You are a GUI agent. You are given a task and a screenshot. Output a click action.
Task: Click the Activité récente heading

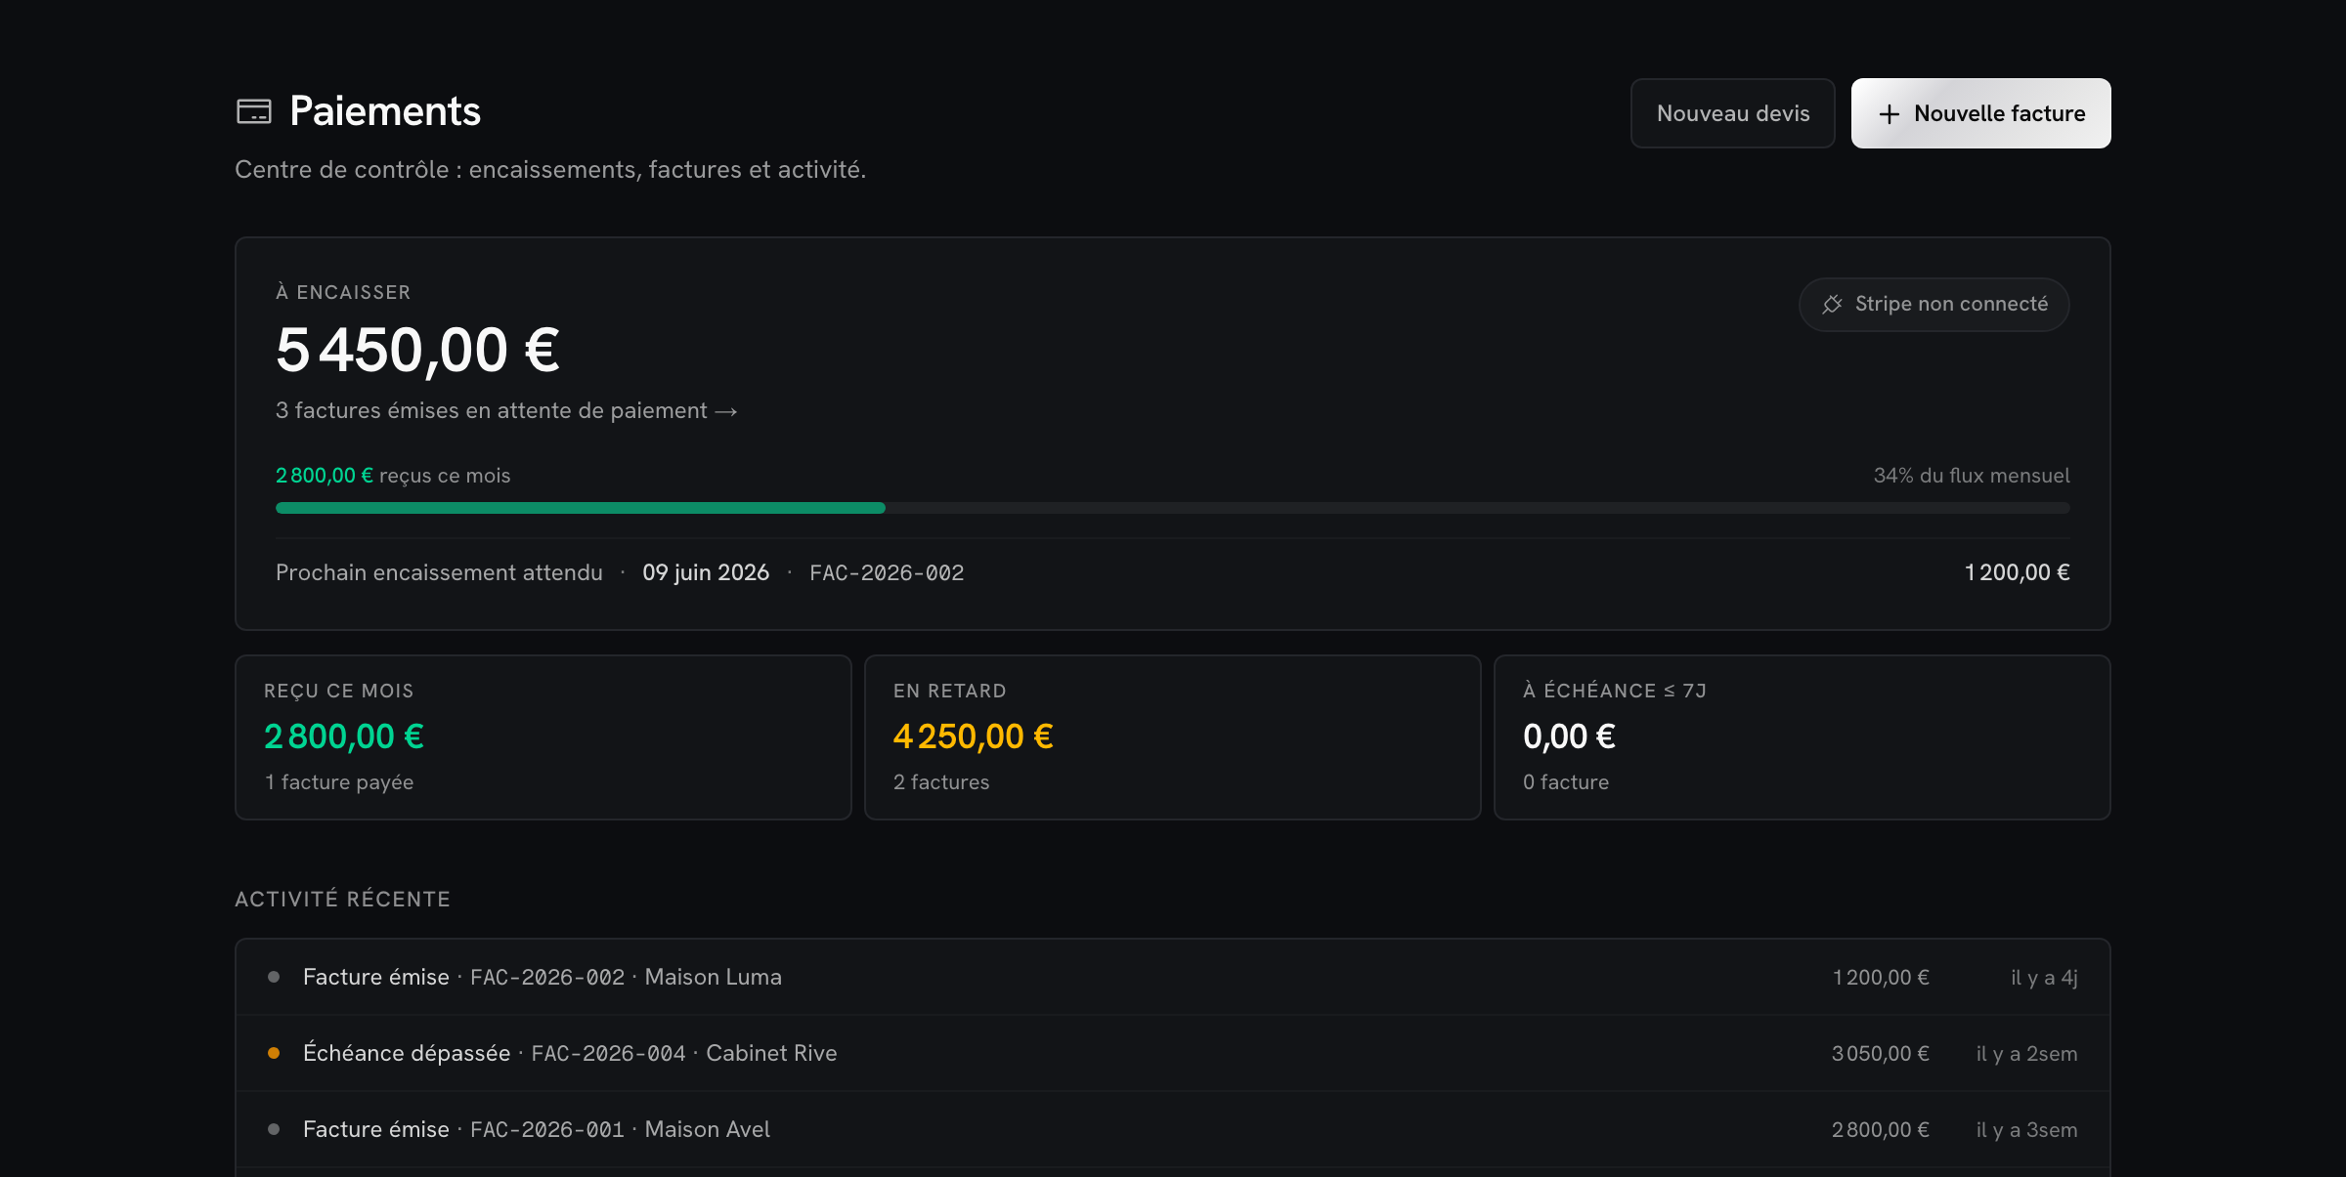click(x=343, y=899)
